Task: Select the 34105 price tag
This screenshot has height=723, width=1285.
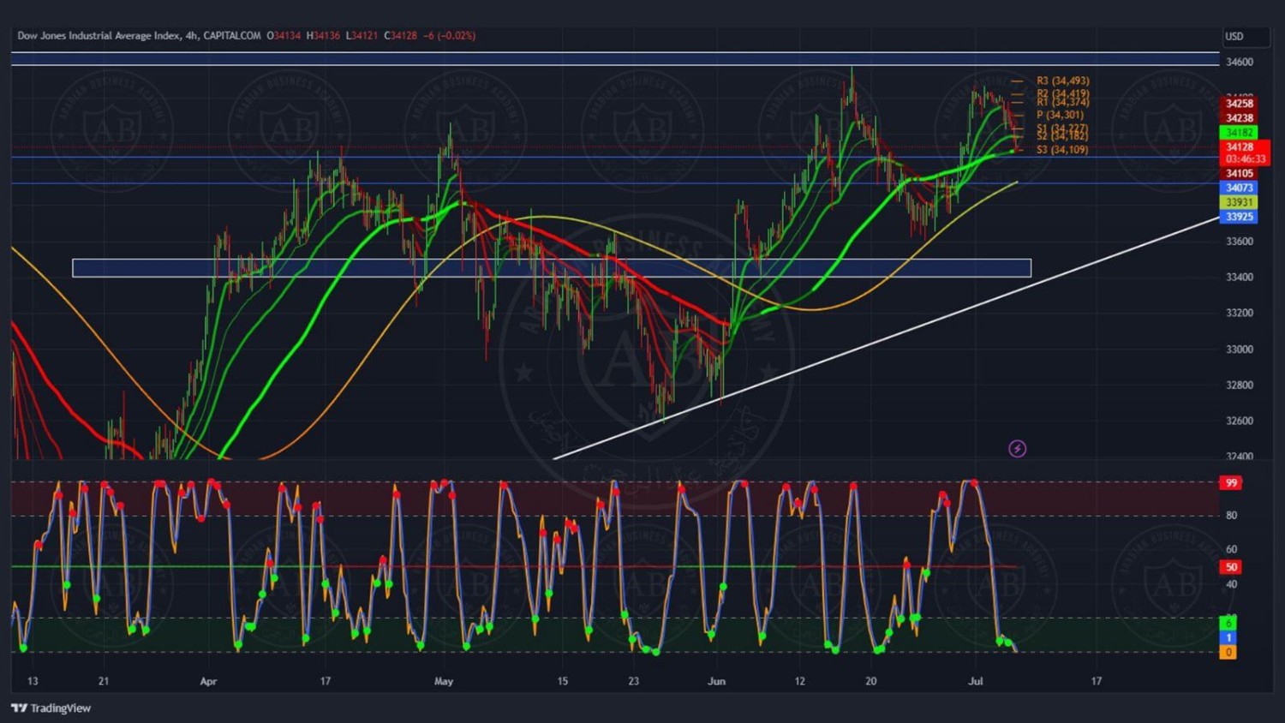Action: point(1239,173)
